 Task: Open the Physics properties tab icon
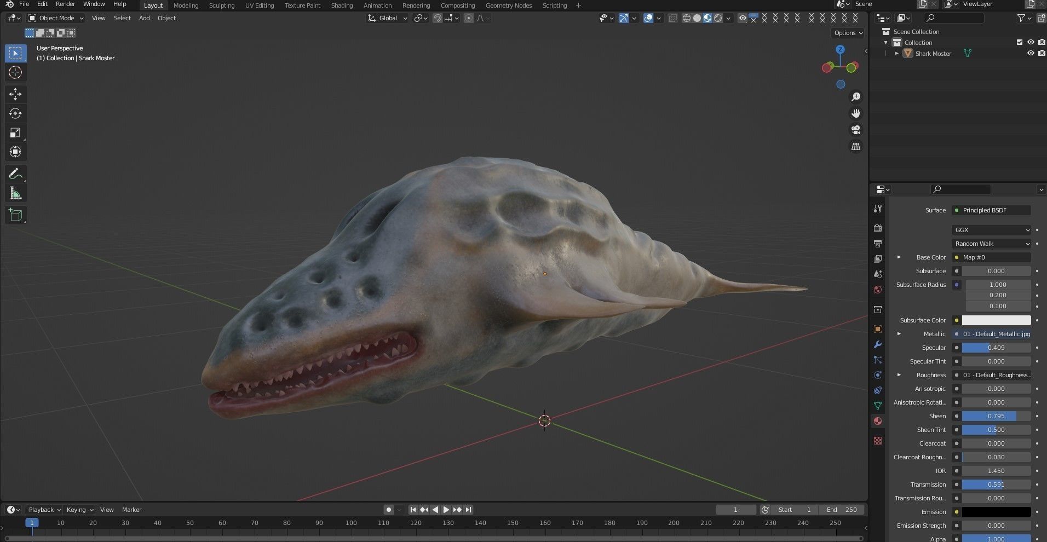878,375
